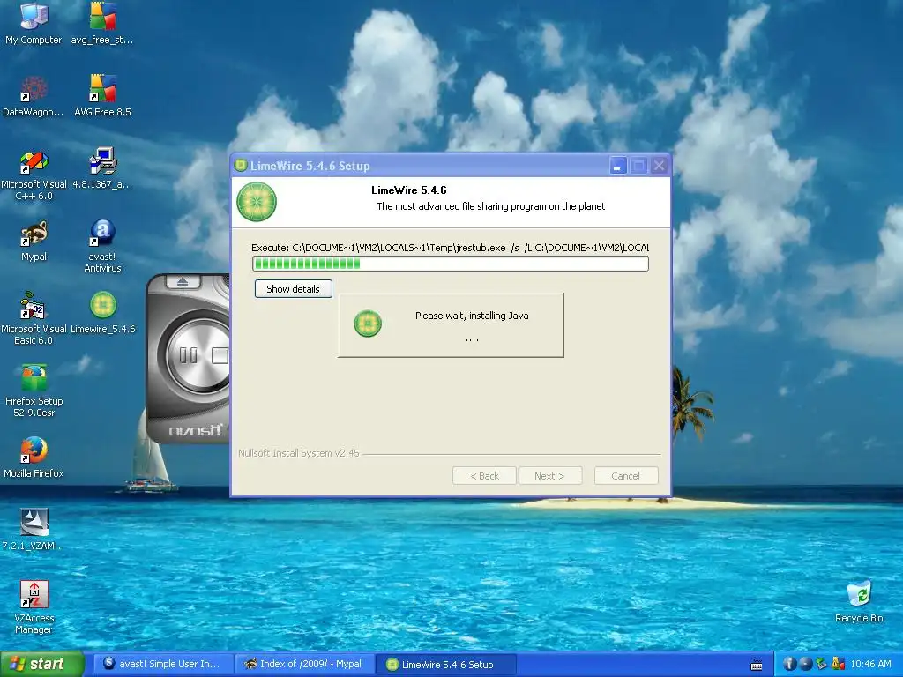The image size is (903, 677).
Task: Select the 7.2.1_VZAM... file icon
Action: coord(34,530)
